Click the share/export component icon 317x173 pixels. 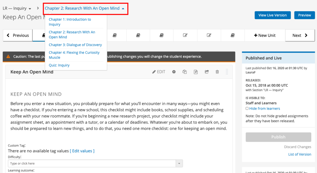tap(206, 72)
